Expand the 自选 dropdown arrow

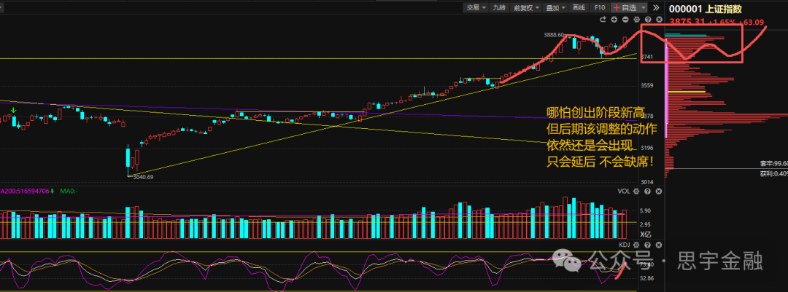[x=644, y=7]
